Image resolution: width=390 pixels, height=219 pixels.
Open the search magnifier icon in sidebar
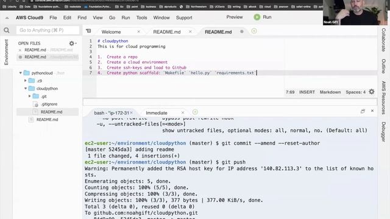[7, 30]
